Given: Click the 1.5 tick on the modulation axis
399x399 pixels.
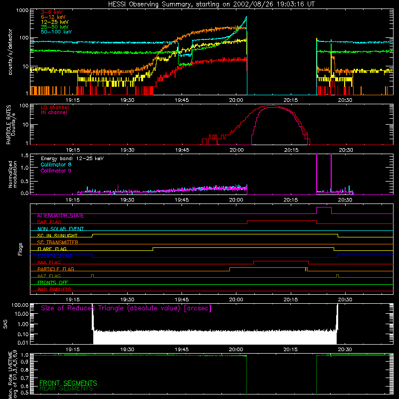Looking at the screenshot, I should click(24, 156).
